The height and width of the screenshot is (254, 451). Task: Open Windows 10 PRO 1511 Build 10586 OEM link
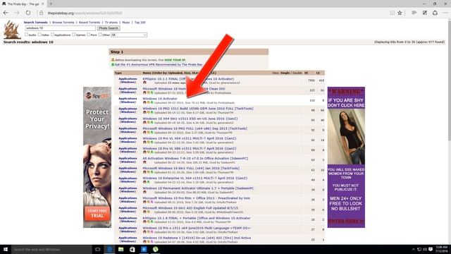(x=198, y=109)
